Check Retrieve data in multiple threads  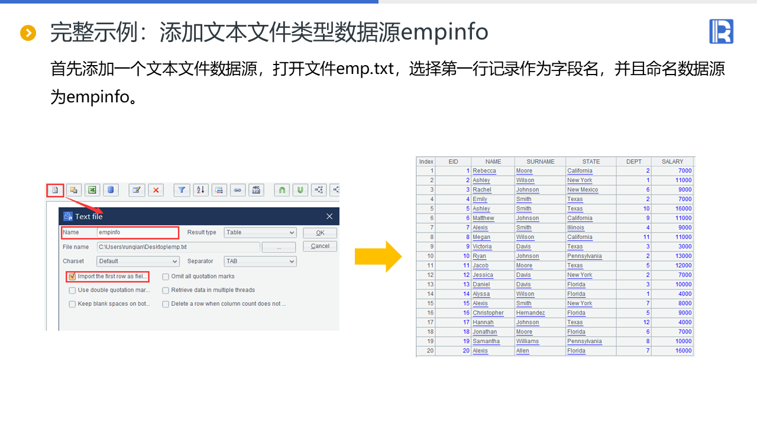pos(166,291)
